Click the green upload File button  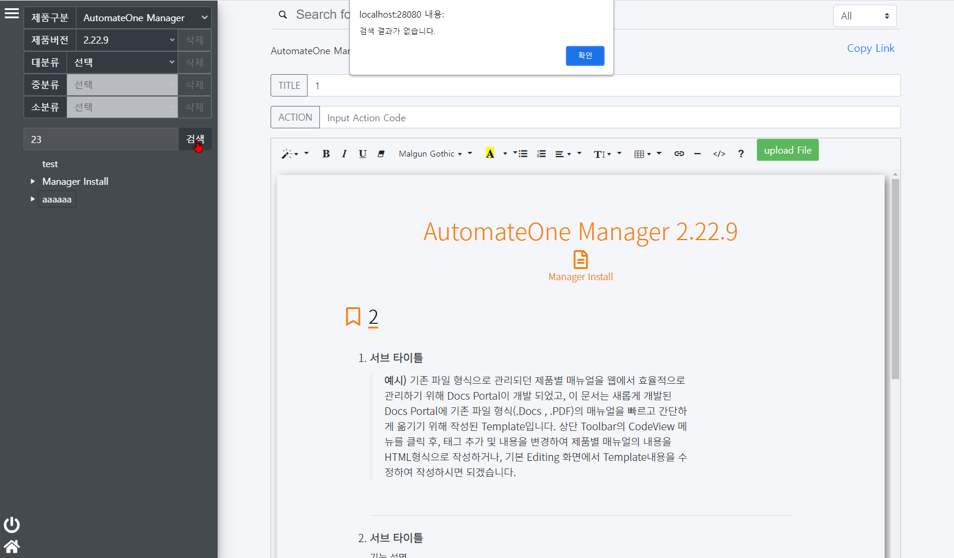(x=787, y=150)
